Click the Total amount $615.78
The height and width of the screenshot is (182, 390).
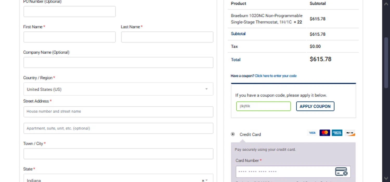tap(320, 59)
